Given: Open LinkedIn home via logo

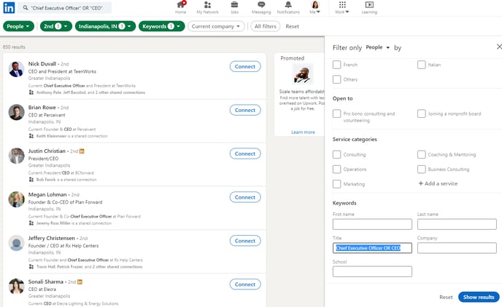Looking at the screenshot, I should click(9, 8).
